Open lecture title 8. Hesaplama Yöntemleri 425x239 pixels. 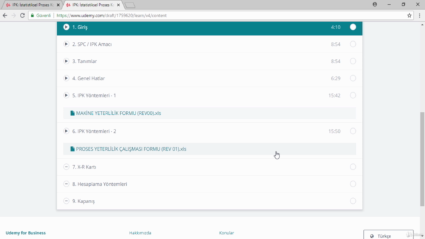[x=100, y=184]
